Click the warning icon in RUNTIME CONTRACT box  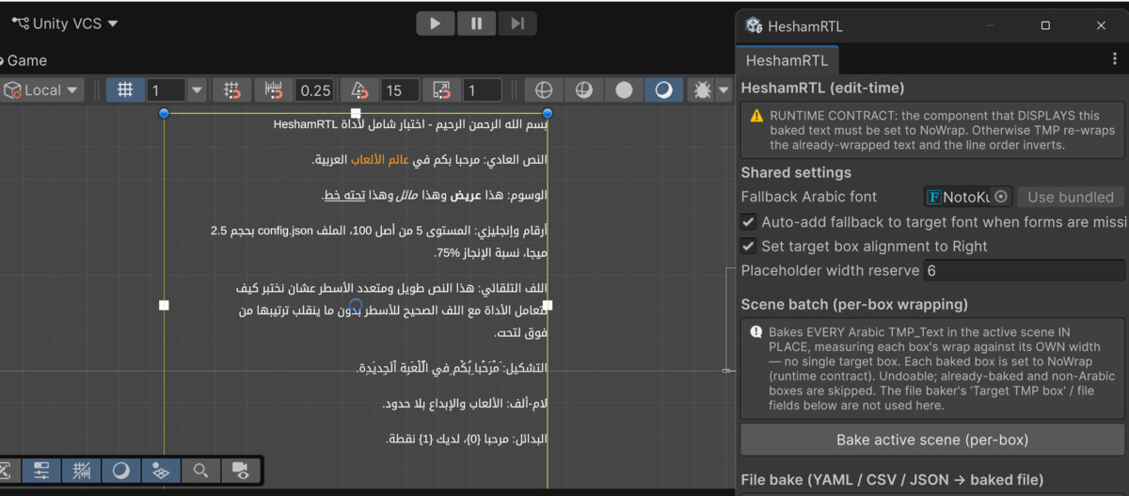point(756,115)
